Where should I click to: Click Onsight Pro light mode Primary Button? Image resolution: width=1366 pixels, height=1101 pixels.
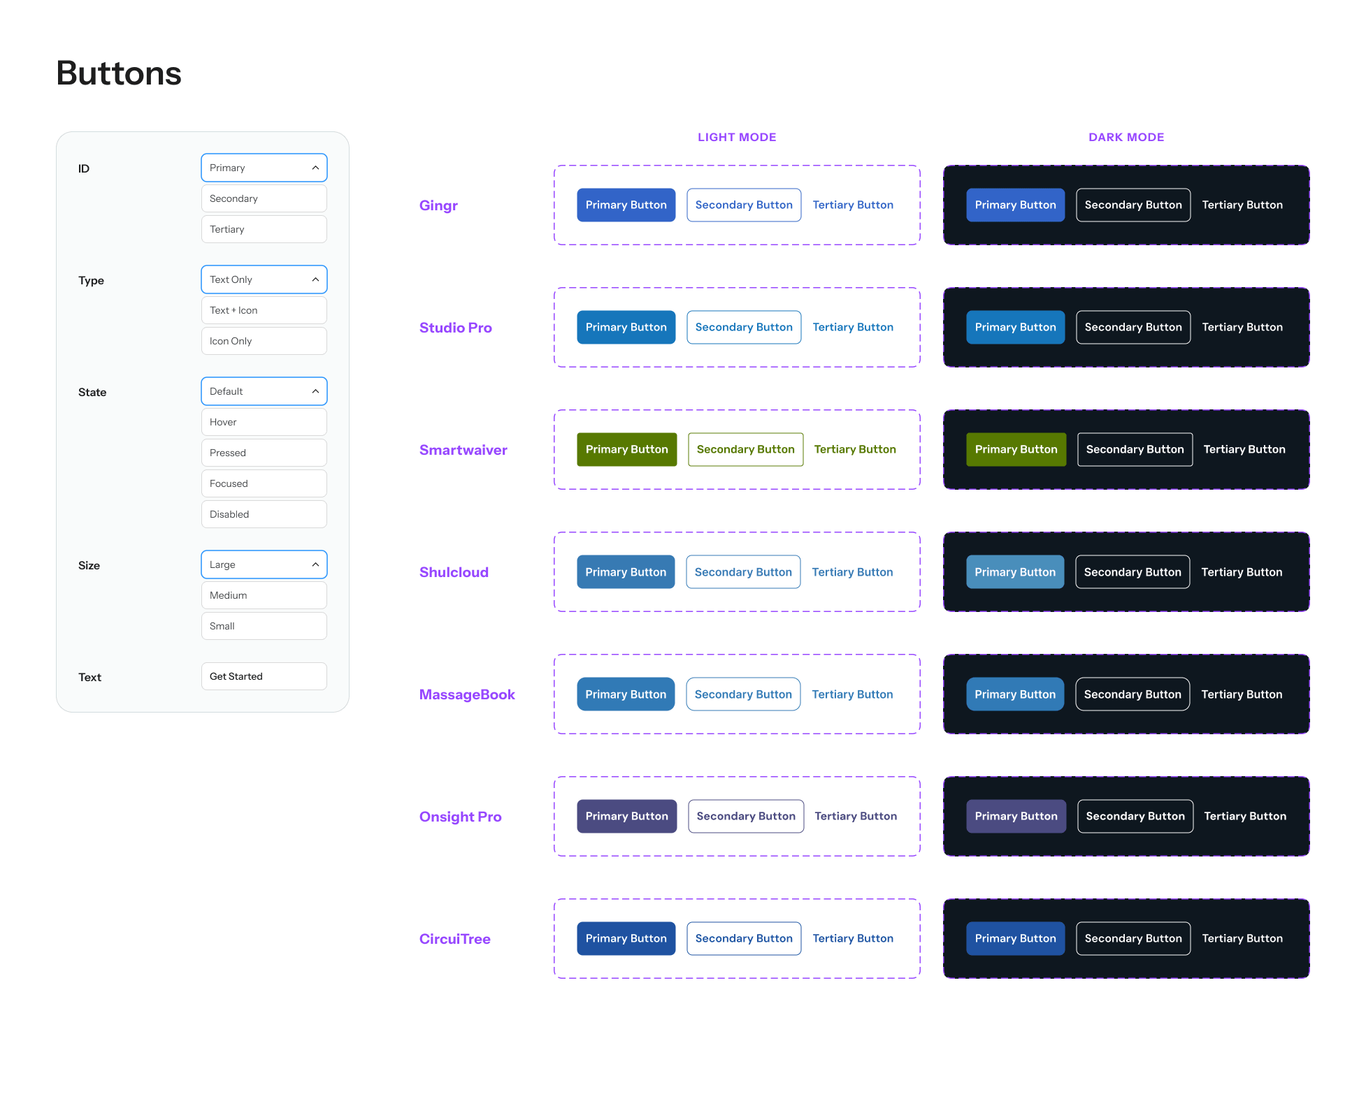tap(627, 816)
